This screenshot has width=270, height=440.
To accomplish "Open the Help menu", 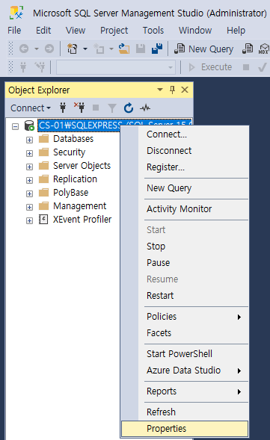I will pyautogui.click(x=236, y=31).
